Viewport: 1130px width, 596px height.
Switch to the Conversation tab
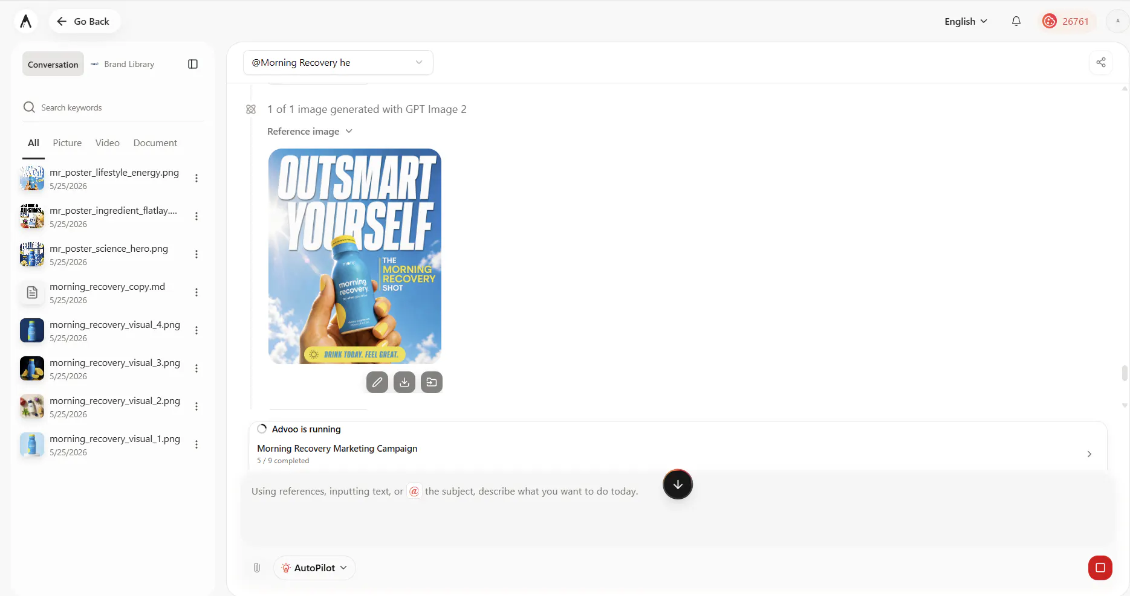point(53,64)
